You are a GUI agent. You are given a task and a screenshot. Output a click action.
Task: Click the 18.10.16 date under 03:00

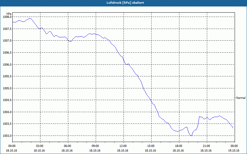(x=39, y=151)
